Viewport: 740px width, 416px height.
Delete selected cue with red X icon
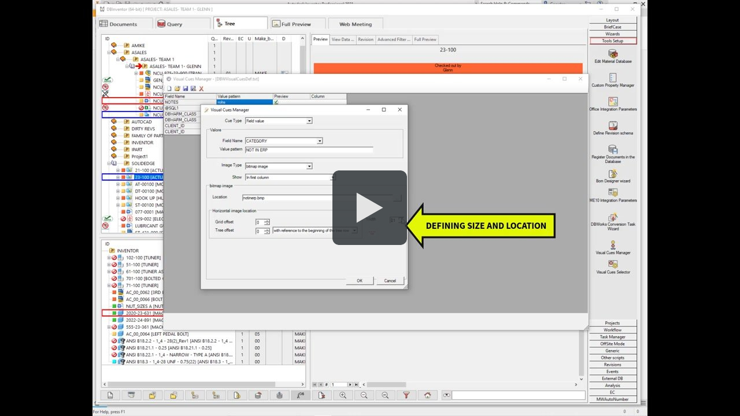(x=201, y=87)
